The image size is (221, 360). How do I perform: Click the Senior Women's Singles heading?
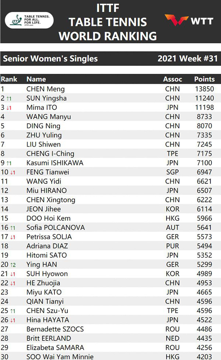tap(50, 58)
